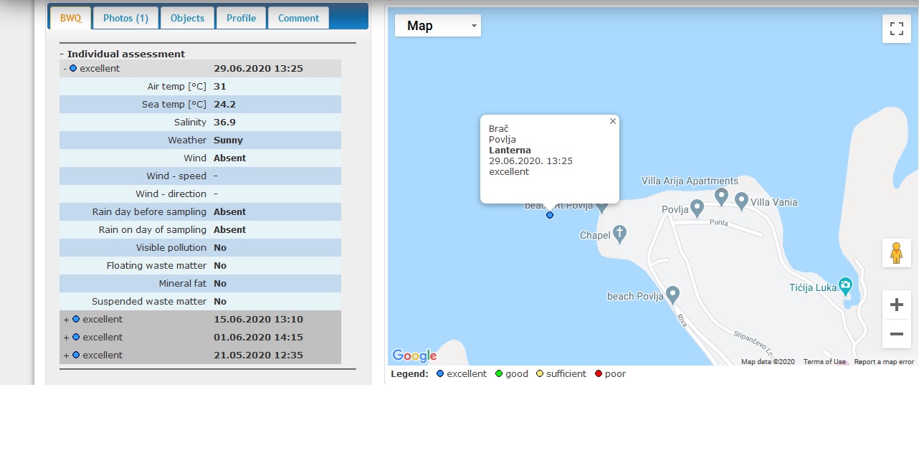Expand the 01.06.2020 assessment row
Viewport: 919px width, 468px height.
(x=67, y=338)
